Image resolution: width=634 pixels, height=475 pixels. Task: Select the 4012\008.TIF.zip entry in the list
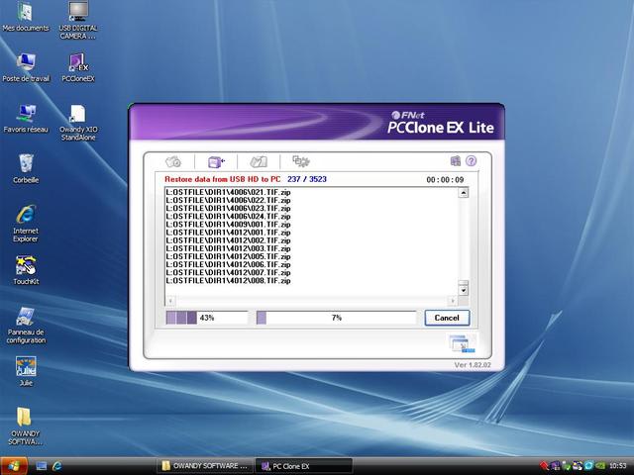coord(228,281)
